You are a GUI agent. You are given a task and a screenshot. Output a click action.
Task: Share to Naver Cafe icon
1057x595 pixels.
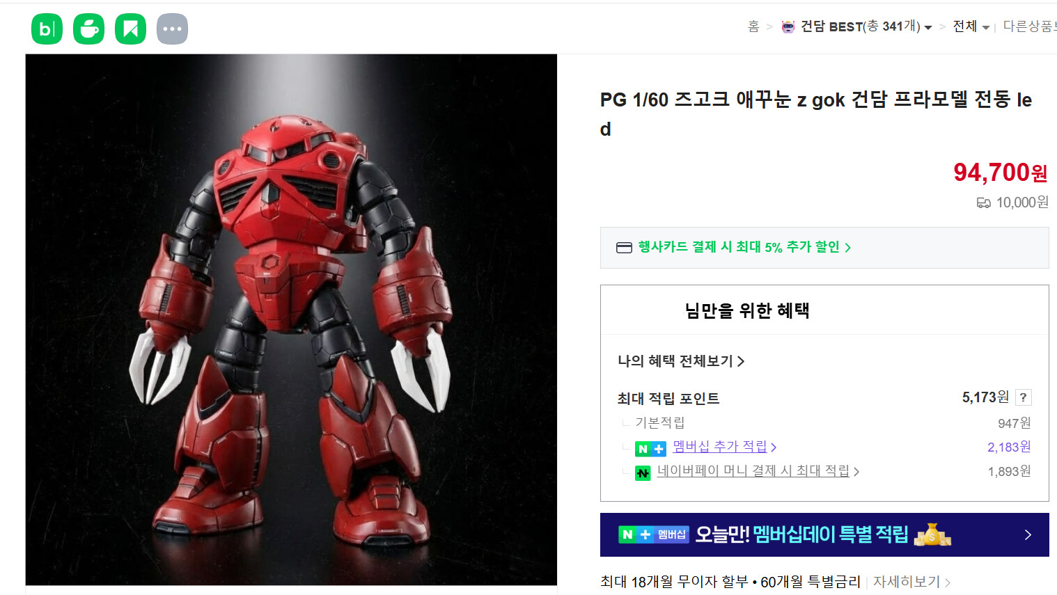[88, 29]
